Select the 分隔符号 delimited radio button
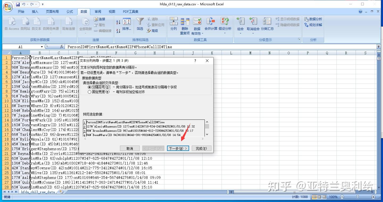 click(x=90, y=87)
